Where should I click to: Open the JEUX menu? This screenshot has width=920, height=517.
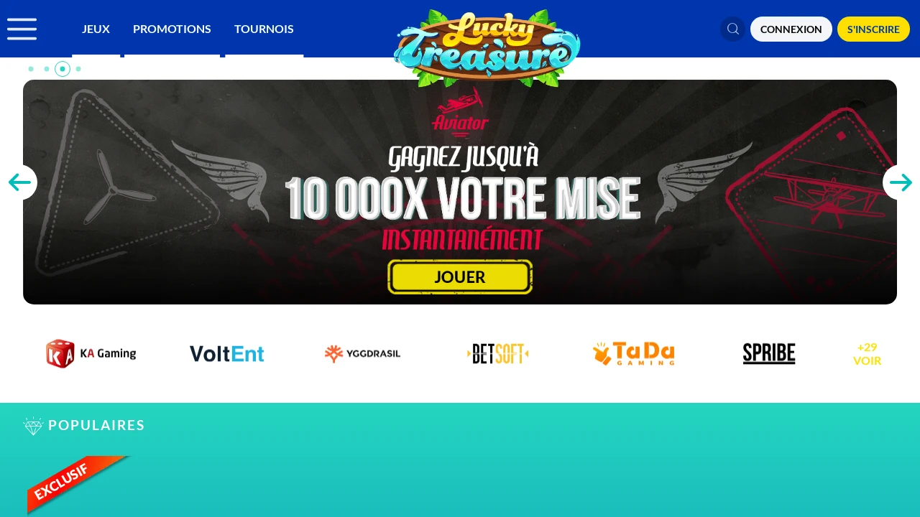pos(96,29)
